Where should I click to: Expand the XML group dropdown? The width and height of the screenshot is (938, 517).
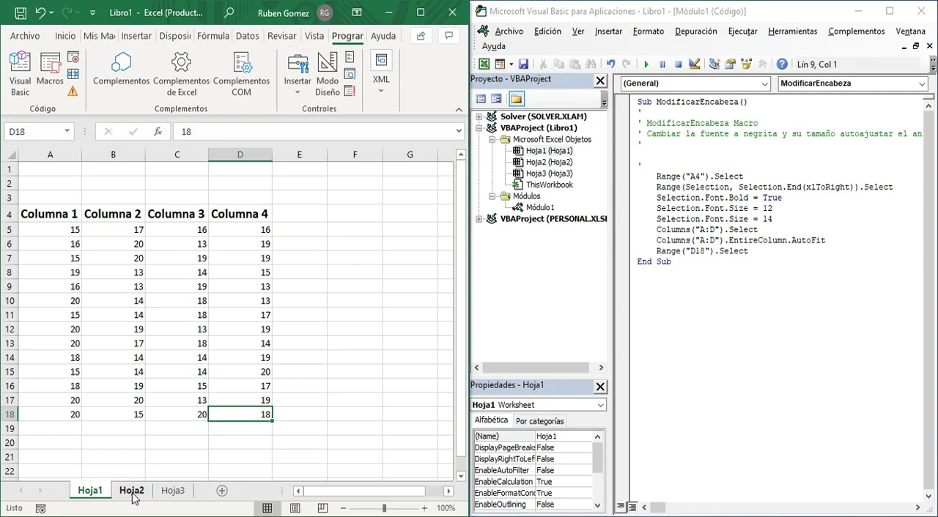381,74
